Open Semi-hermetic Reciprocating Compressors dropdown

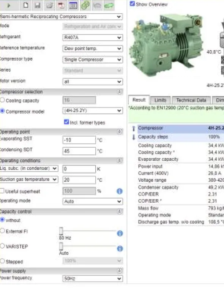click(x=61, y=17)
